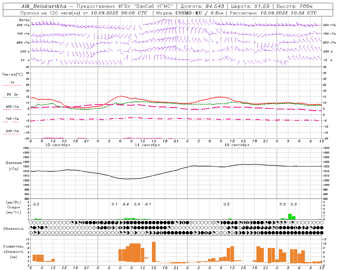
Task: Click the 11 сентября date label
Action: pyautogui.click(x=147, y=145)
